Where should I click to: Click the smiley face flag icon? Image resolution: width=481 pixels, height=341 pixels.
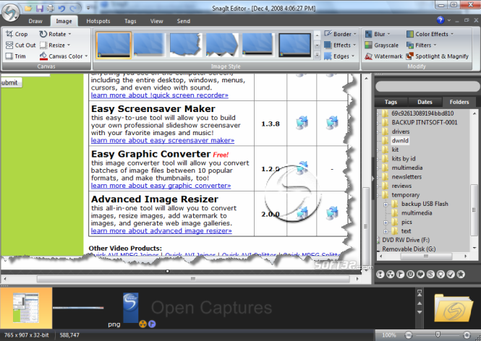coord(410,275)
